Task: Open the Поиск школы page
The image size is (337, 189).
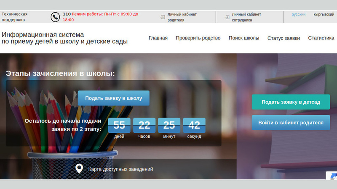Action: click(244, 38)
